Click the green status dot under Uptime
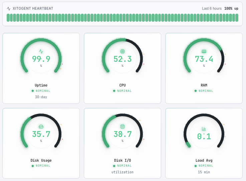Screen dimensions: 246x181 point(33,91)
